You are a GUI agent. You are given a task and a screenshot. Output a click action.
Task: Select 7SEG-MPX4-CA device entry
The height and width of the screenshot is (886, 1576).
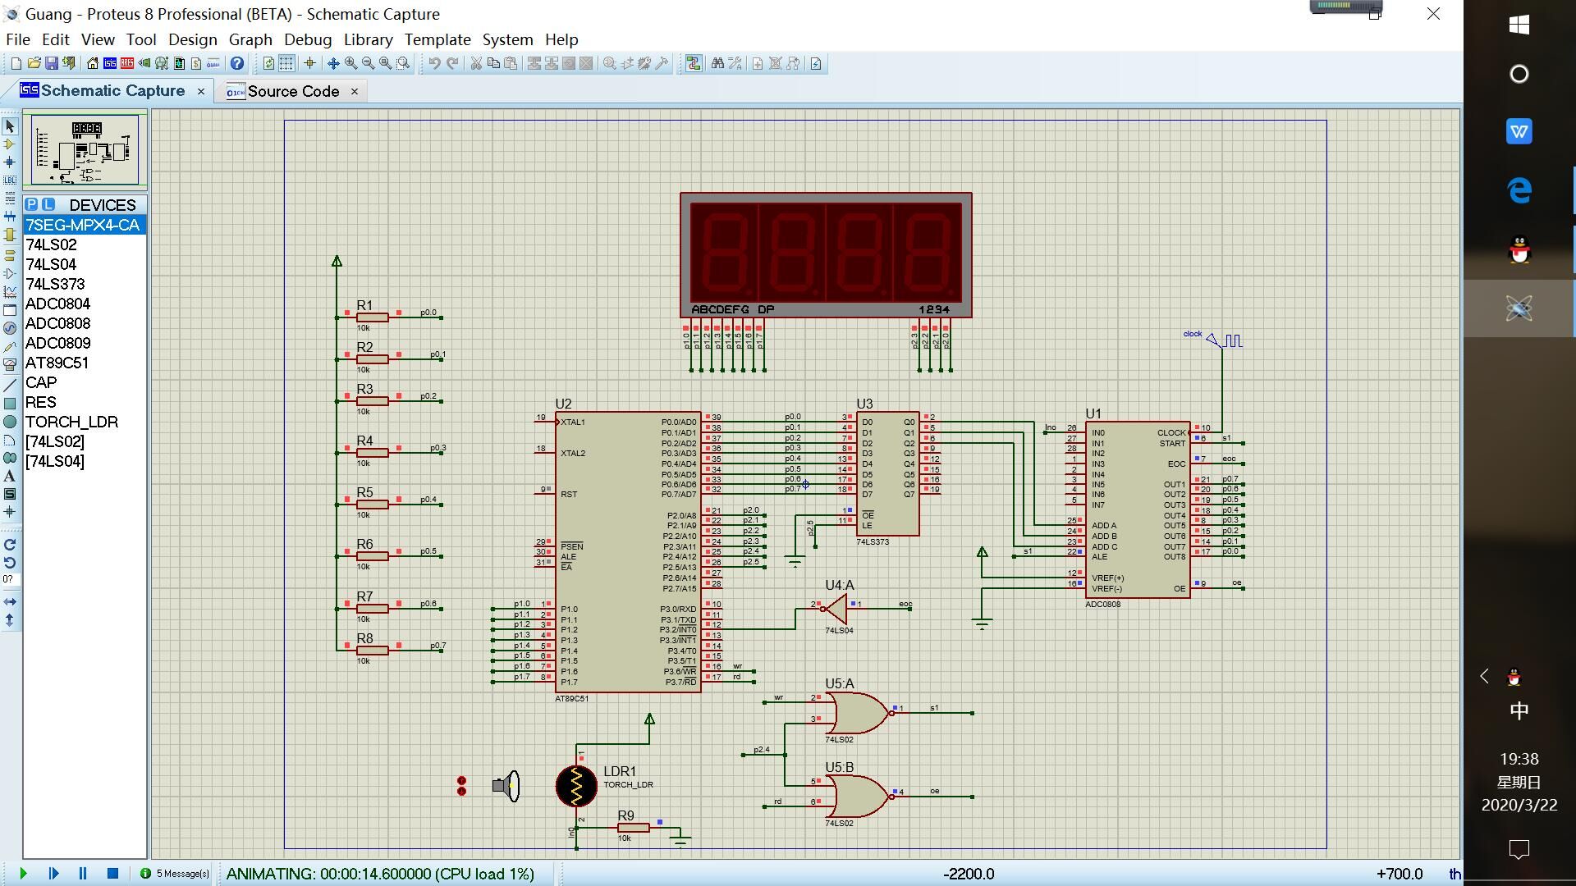(85, 225)
